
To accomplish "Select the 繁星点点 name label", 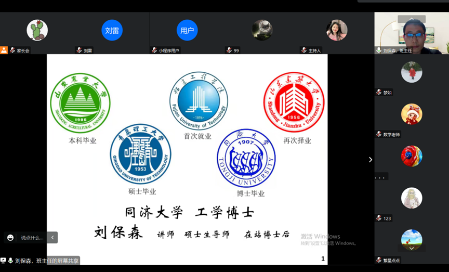I will (391, 261).
